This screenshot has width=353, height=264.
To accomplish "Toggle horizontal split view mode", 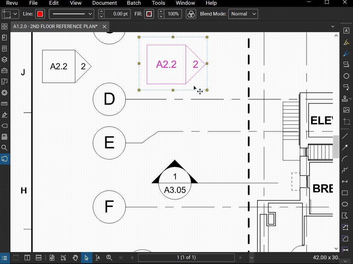I will click(x=38, y=257).
